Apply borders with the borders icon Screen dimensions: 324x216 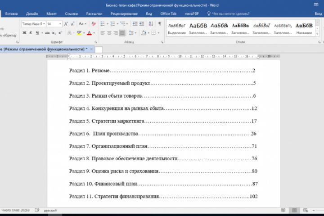153,33
